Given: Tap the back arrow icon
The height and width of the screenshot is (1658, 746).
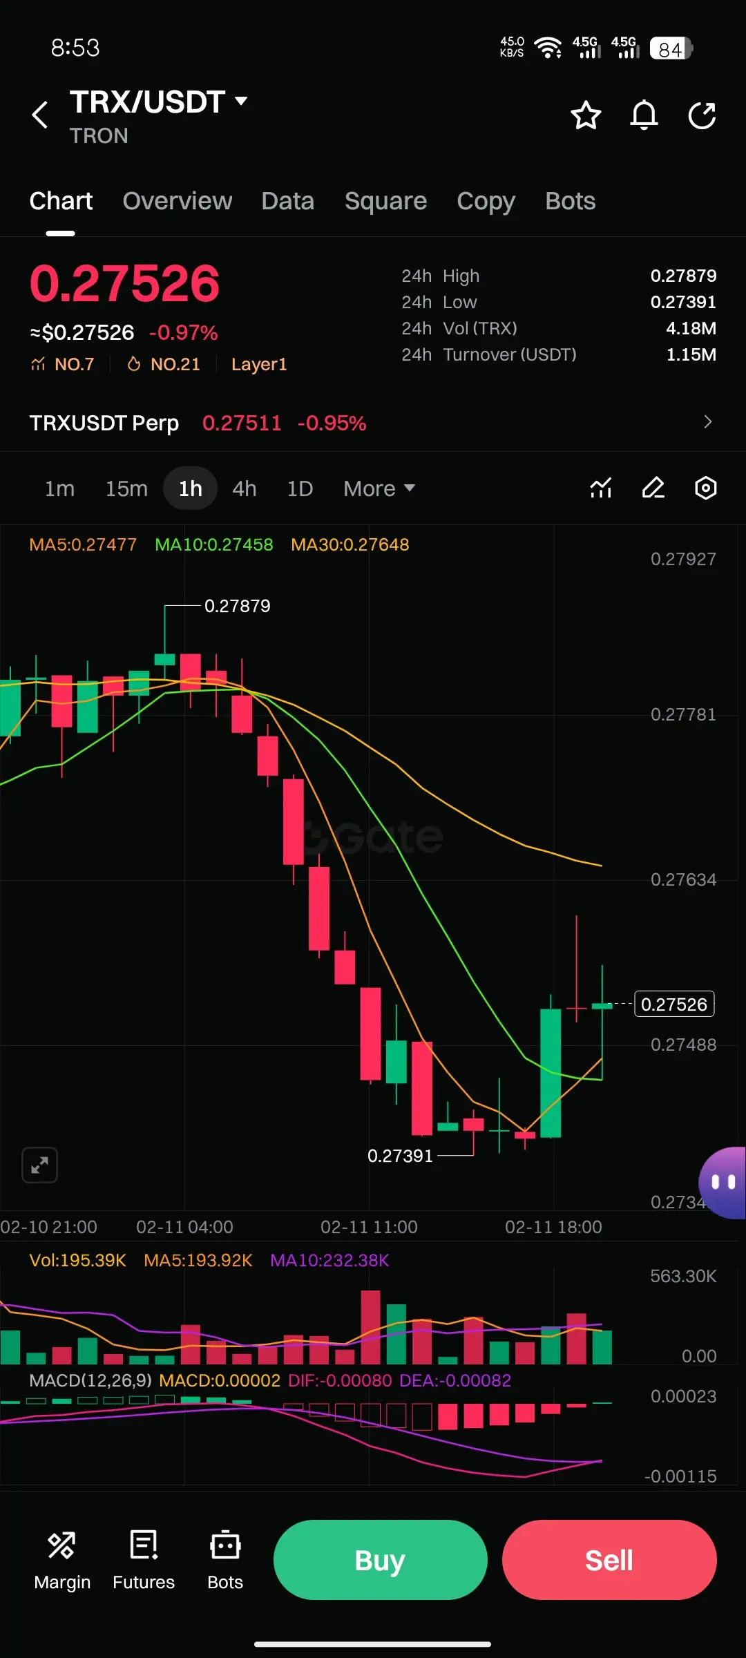Looking at the screenshot, I should [x=40, y=115].
